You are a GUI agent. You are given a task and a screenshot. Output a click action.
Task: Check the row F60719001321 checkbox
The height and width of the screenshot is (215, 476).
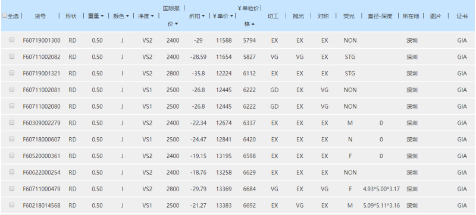coord(12,72)
